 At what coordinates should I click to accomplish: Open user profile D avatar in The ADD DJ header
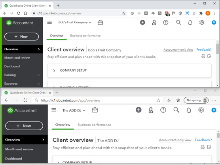[x=214, y=110]
